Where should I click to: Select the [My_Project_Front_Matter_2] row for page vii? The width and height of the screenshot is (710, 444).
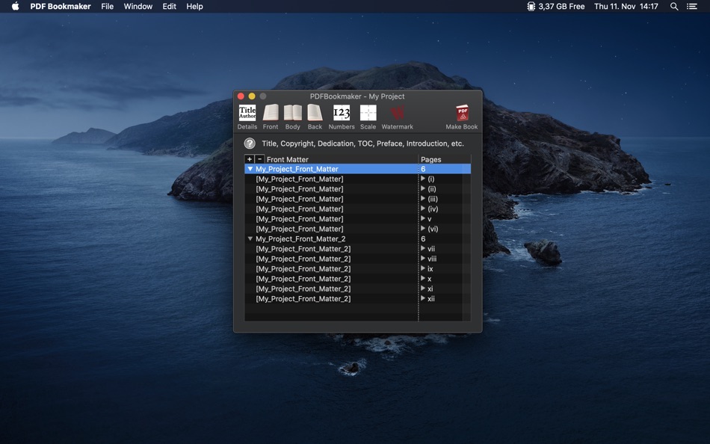coord(303,249)
